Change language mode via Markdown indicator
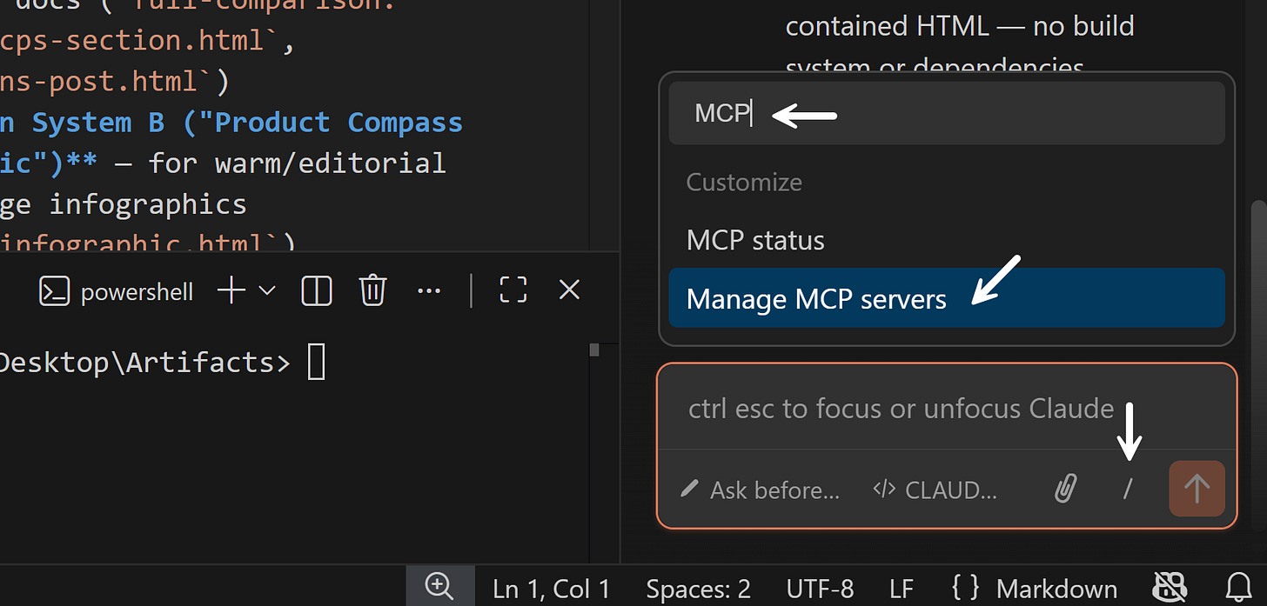This screenshot has width=1267, height=606. (x=1056, y=588)
